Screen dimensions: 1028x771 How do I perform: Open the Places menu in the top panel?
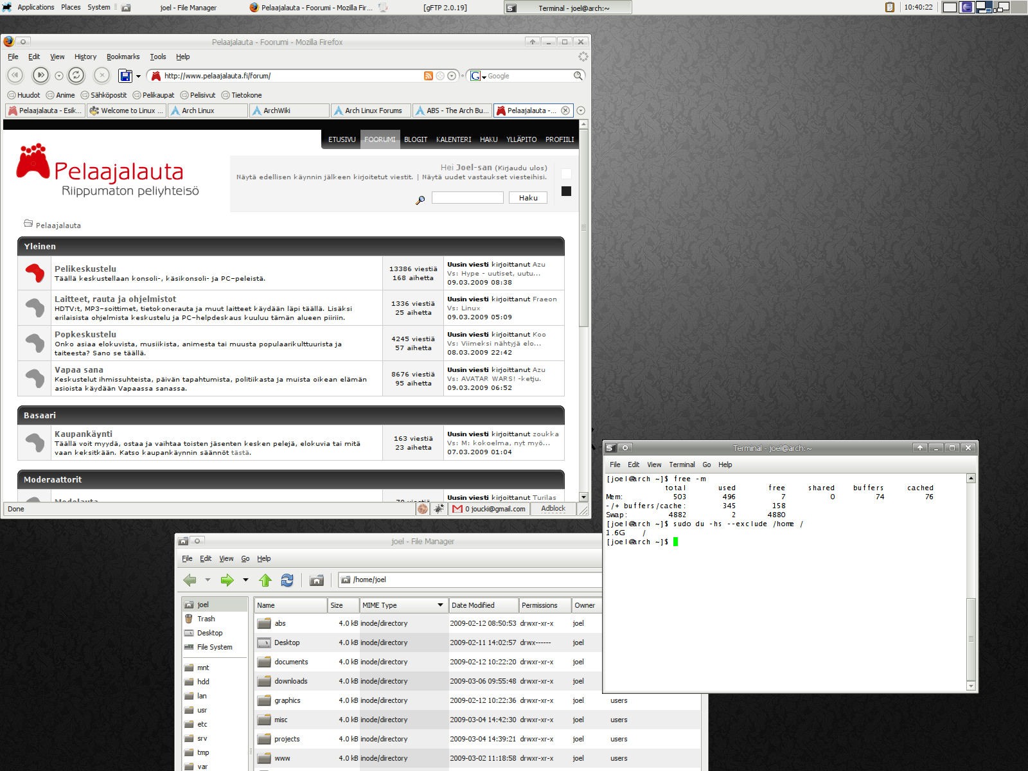point(71,7)
